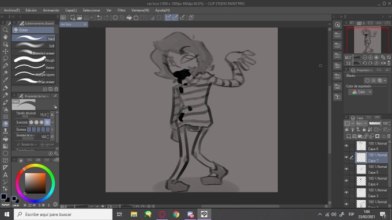Hide layer Capa 7
The height and width of the screenshot is (220, 392).
coord(346,157)
